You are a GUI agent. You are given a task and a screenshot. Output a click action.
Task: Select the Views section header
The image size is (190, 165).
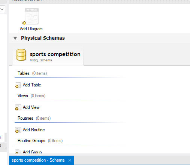click(x=31, y=96)
